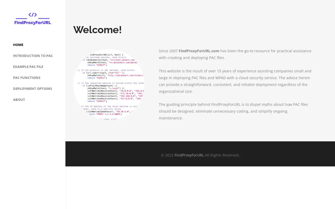Go to Introduction to PAC
Screen dimensions: 335x209
[x=33, y=56]
